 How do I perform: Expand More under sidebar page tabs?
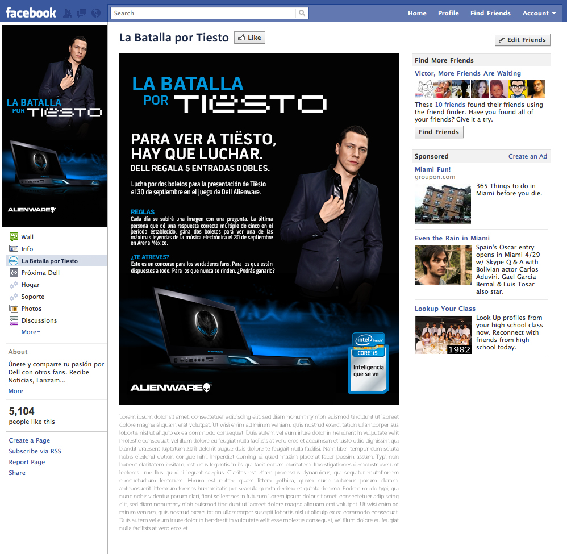(x=31, y=332)
